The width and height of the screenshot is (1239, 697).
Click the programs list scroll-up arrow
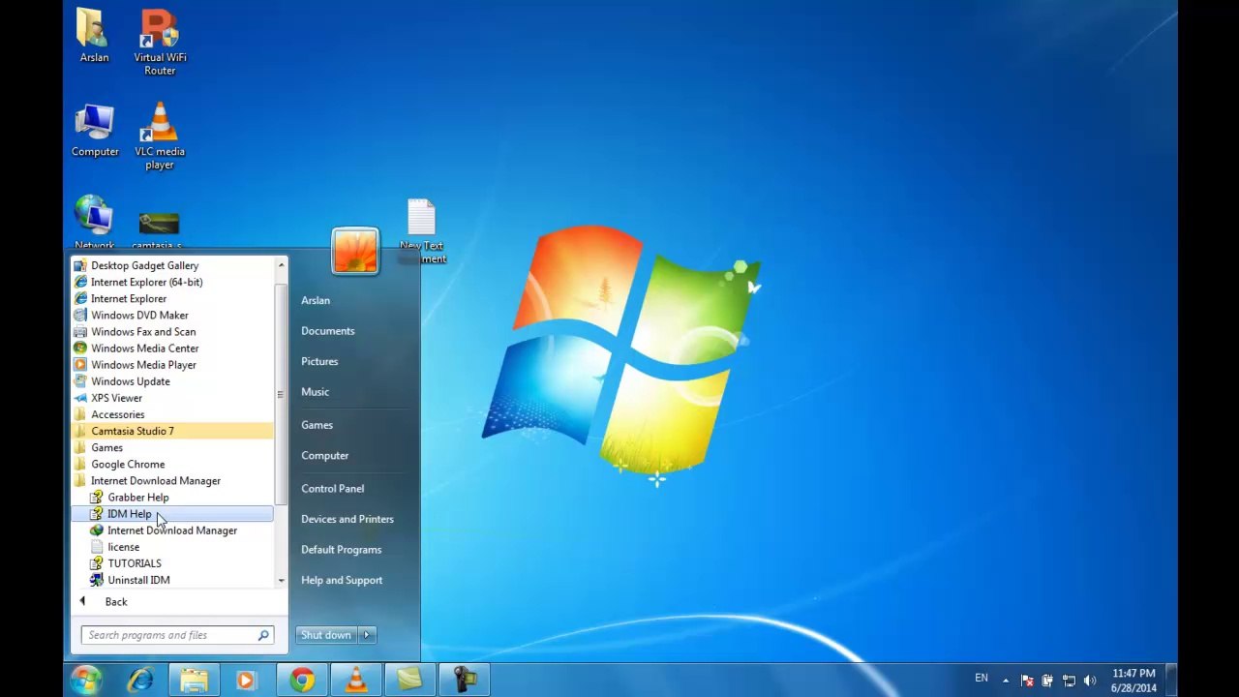pyautogui.click(x=281, y=265)
